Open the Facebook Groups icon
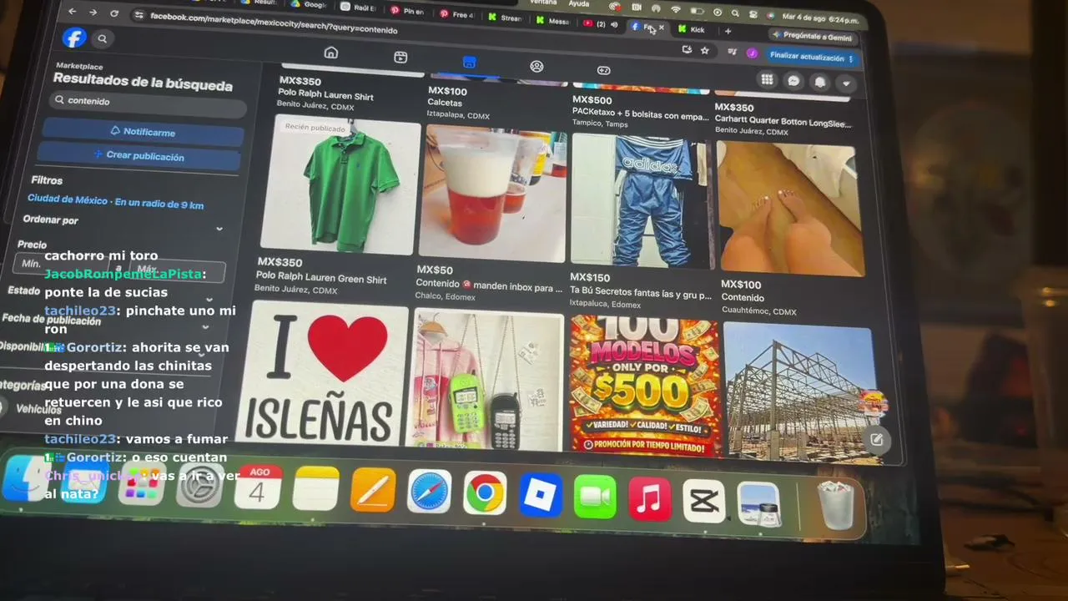 tap(537, 66)
